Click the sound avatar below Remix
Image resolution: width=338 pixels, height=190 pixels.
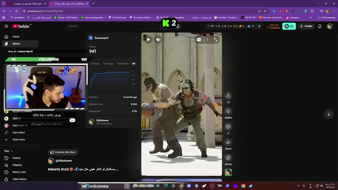[228, 173]
